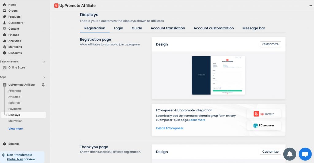Switch to the Guide tab

137,28
